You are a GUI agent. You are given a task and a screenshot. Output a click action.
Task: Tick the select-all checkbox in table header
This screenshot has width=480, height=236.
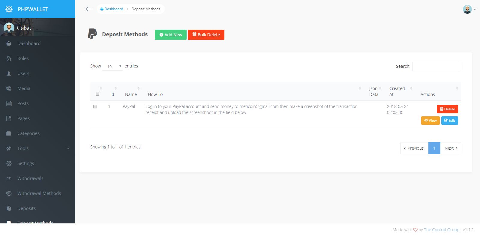click(x=97, y=94)
